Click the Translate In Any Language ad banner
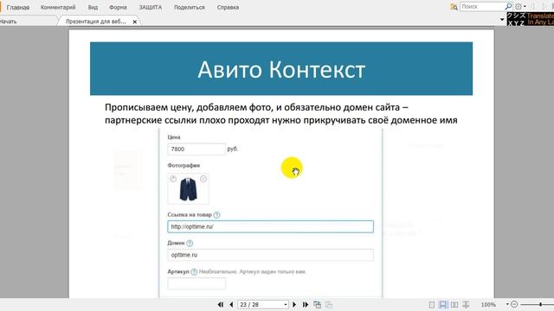The height and width of the screenshot is (311, 554). (531, 19)
